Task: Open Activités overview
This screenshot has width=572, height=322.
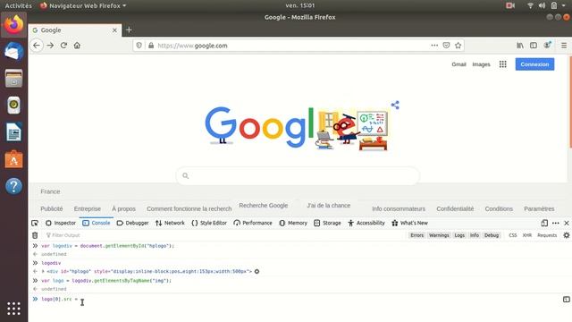Action: point(18,5)
